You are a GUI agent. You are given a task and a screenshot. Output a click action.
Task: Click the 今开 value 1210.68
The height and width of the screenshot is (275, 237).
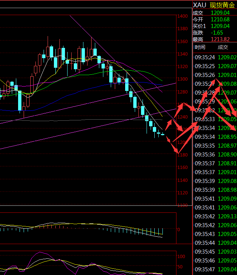[220, 20]
